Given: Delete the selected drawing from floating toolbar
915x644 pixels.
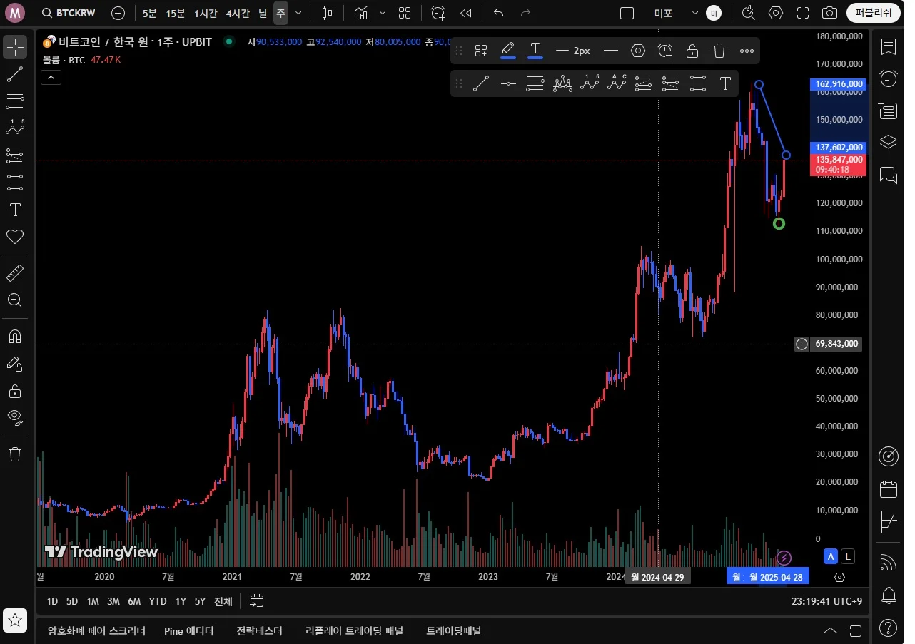Looking at the screenshot, I should (x=719, y=51).
